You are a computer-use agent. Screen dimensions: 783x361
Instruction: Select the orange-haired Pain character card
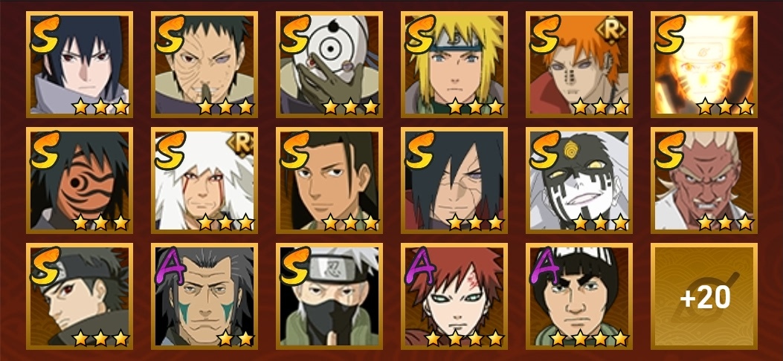tap(579, 65)
